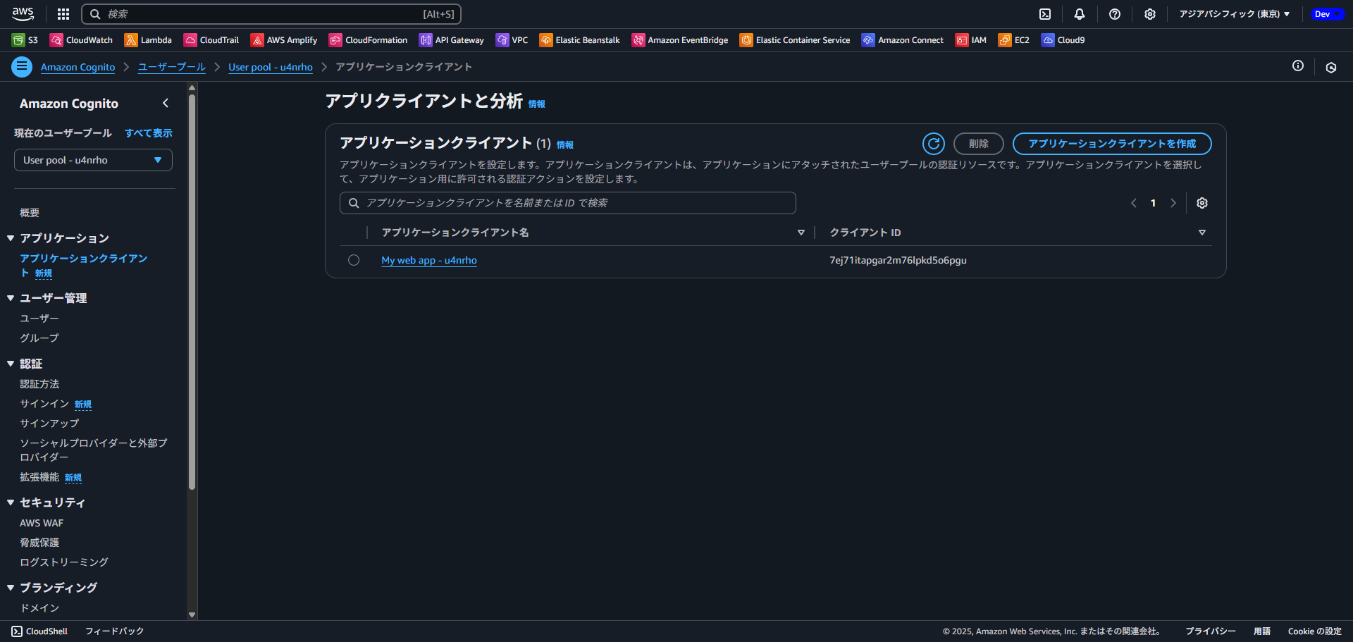Open 概要 in the sidebar

tap(30, 213)
